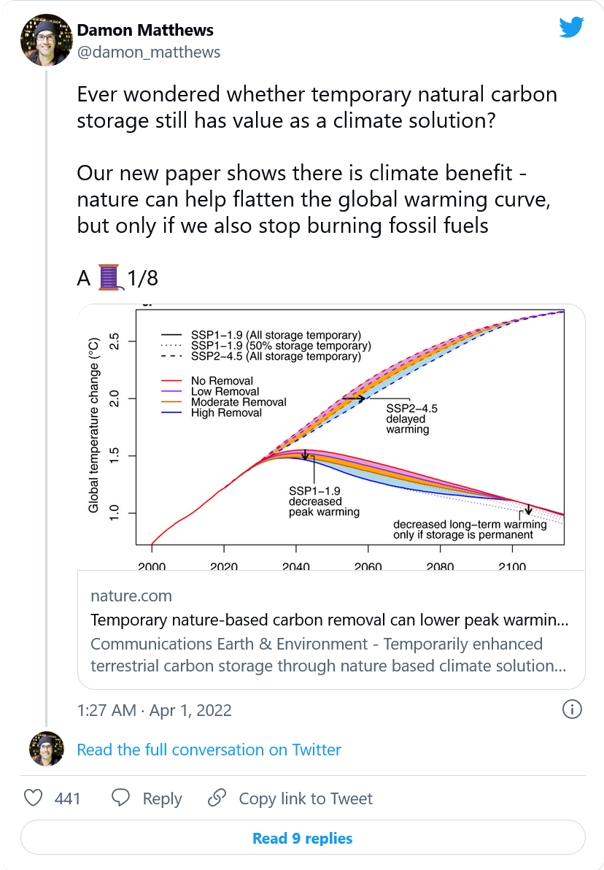Screen dimensions: 604x870
Task: Open the @damon_matthews handle
Action: click(x=149, y=52)
